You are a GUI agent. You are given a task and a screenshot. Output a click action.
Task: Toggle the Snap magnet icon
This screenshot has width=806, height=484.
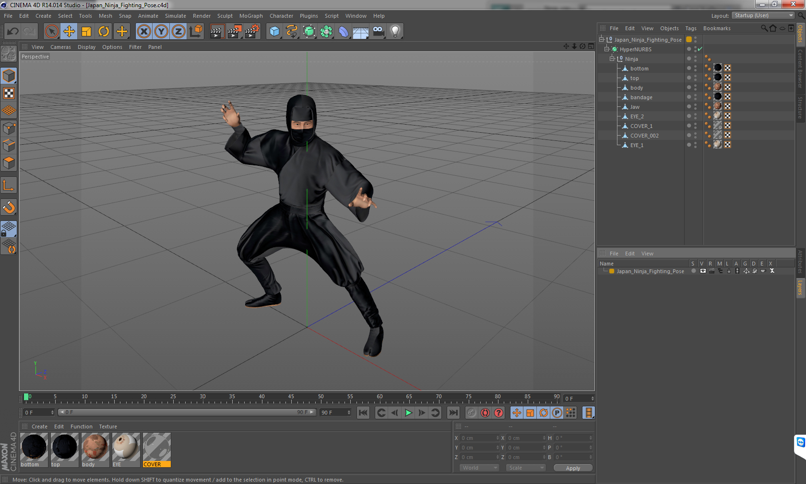point(9,207)
